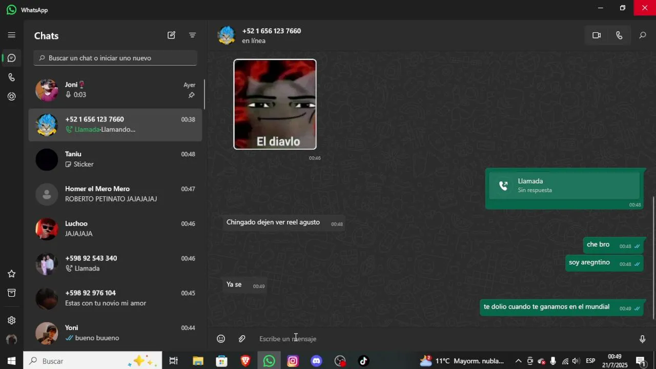View the 'El diavlo' sticker image

pos(275,105)
